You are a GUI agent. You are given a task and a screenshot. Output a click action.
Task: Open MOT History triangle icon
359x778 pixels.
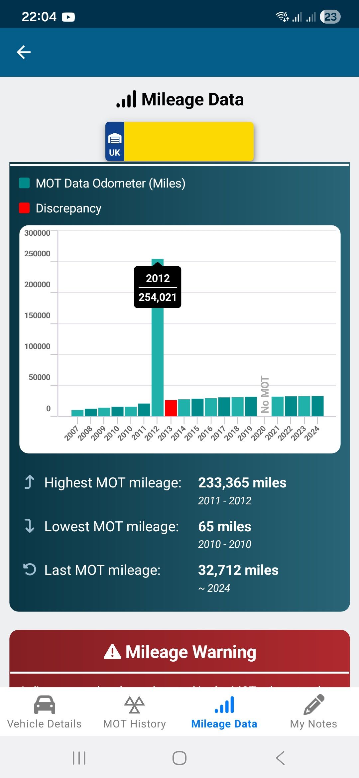134,705
